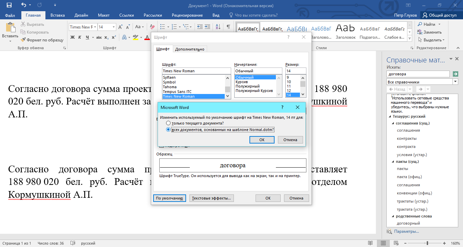The width and height of the screenshot is (463, 247).
Task: Switch to the Ссылки ribbon tab
Action: 126,15
